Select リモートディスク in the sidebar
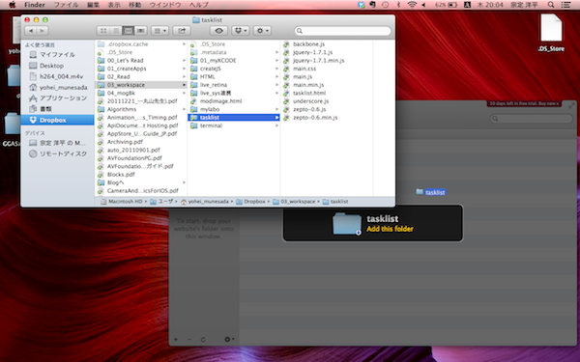The image size is (580, 362). (x=57, y=153)
